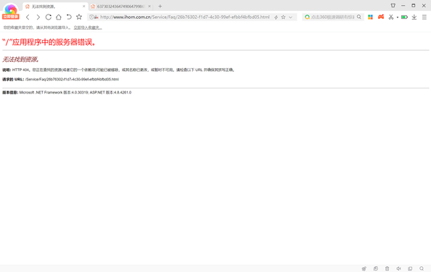The width and height of the screenshot is (431, 272).
Task: Go forward to the next page
Action: click(x=38, y=17)
